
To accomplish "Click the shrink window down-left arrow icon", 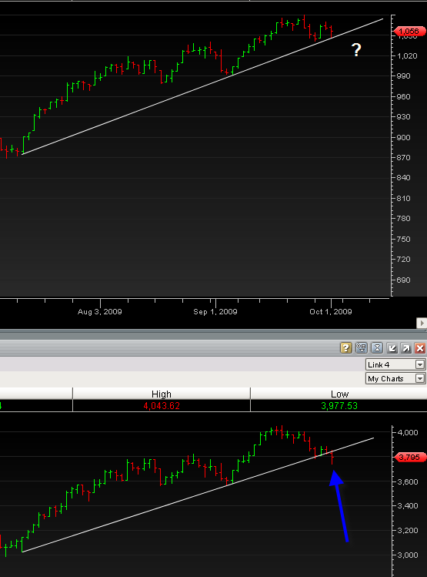I will [392, 347].
